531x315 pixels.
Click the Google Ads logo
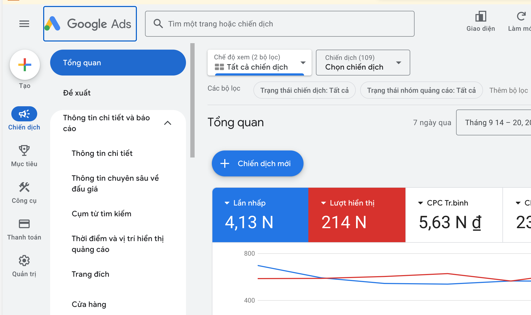[x=90, y=24]
